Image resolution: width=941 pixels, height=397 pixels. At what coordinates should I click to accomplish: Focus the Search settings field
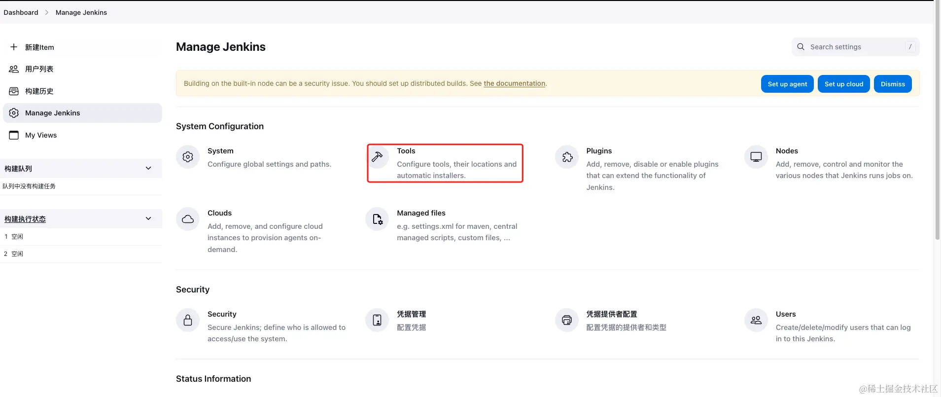click(855, 47)
